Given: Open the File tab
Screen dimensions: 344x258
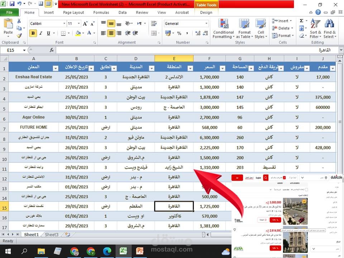Looking at the screenshot, I should [x=9, y=13].
